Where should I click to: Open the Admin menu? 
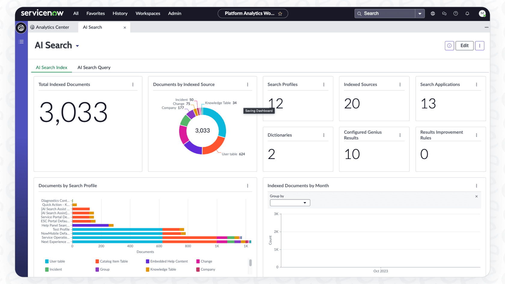pos(174,13)
